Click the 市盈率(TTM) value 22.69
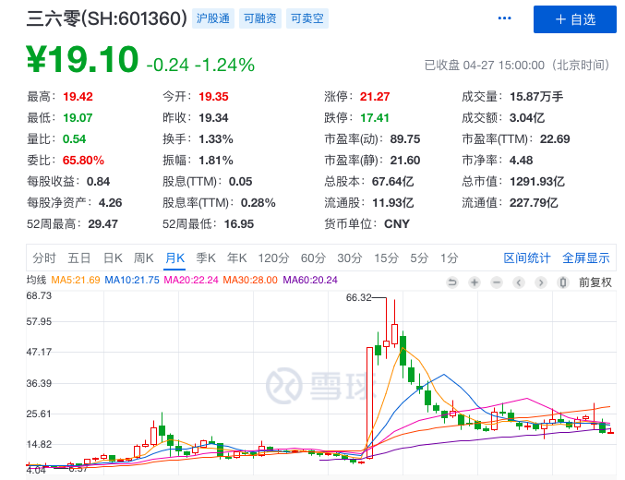The width and height of the screenshot is (625, 480). tap(555, 139)
